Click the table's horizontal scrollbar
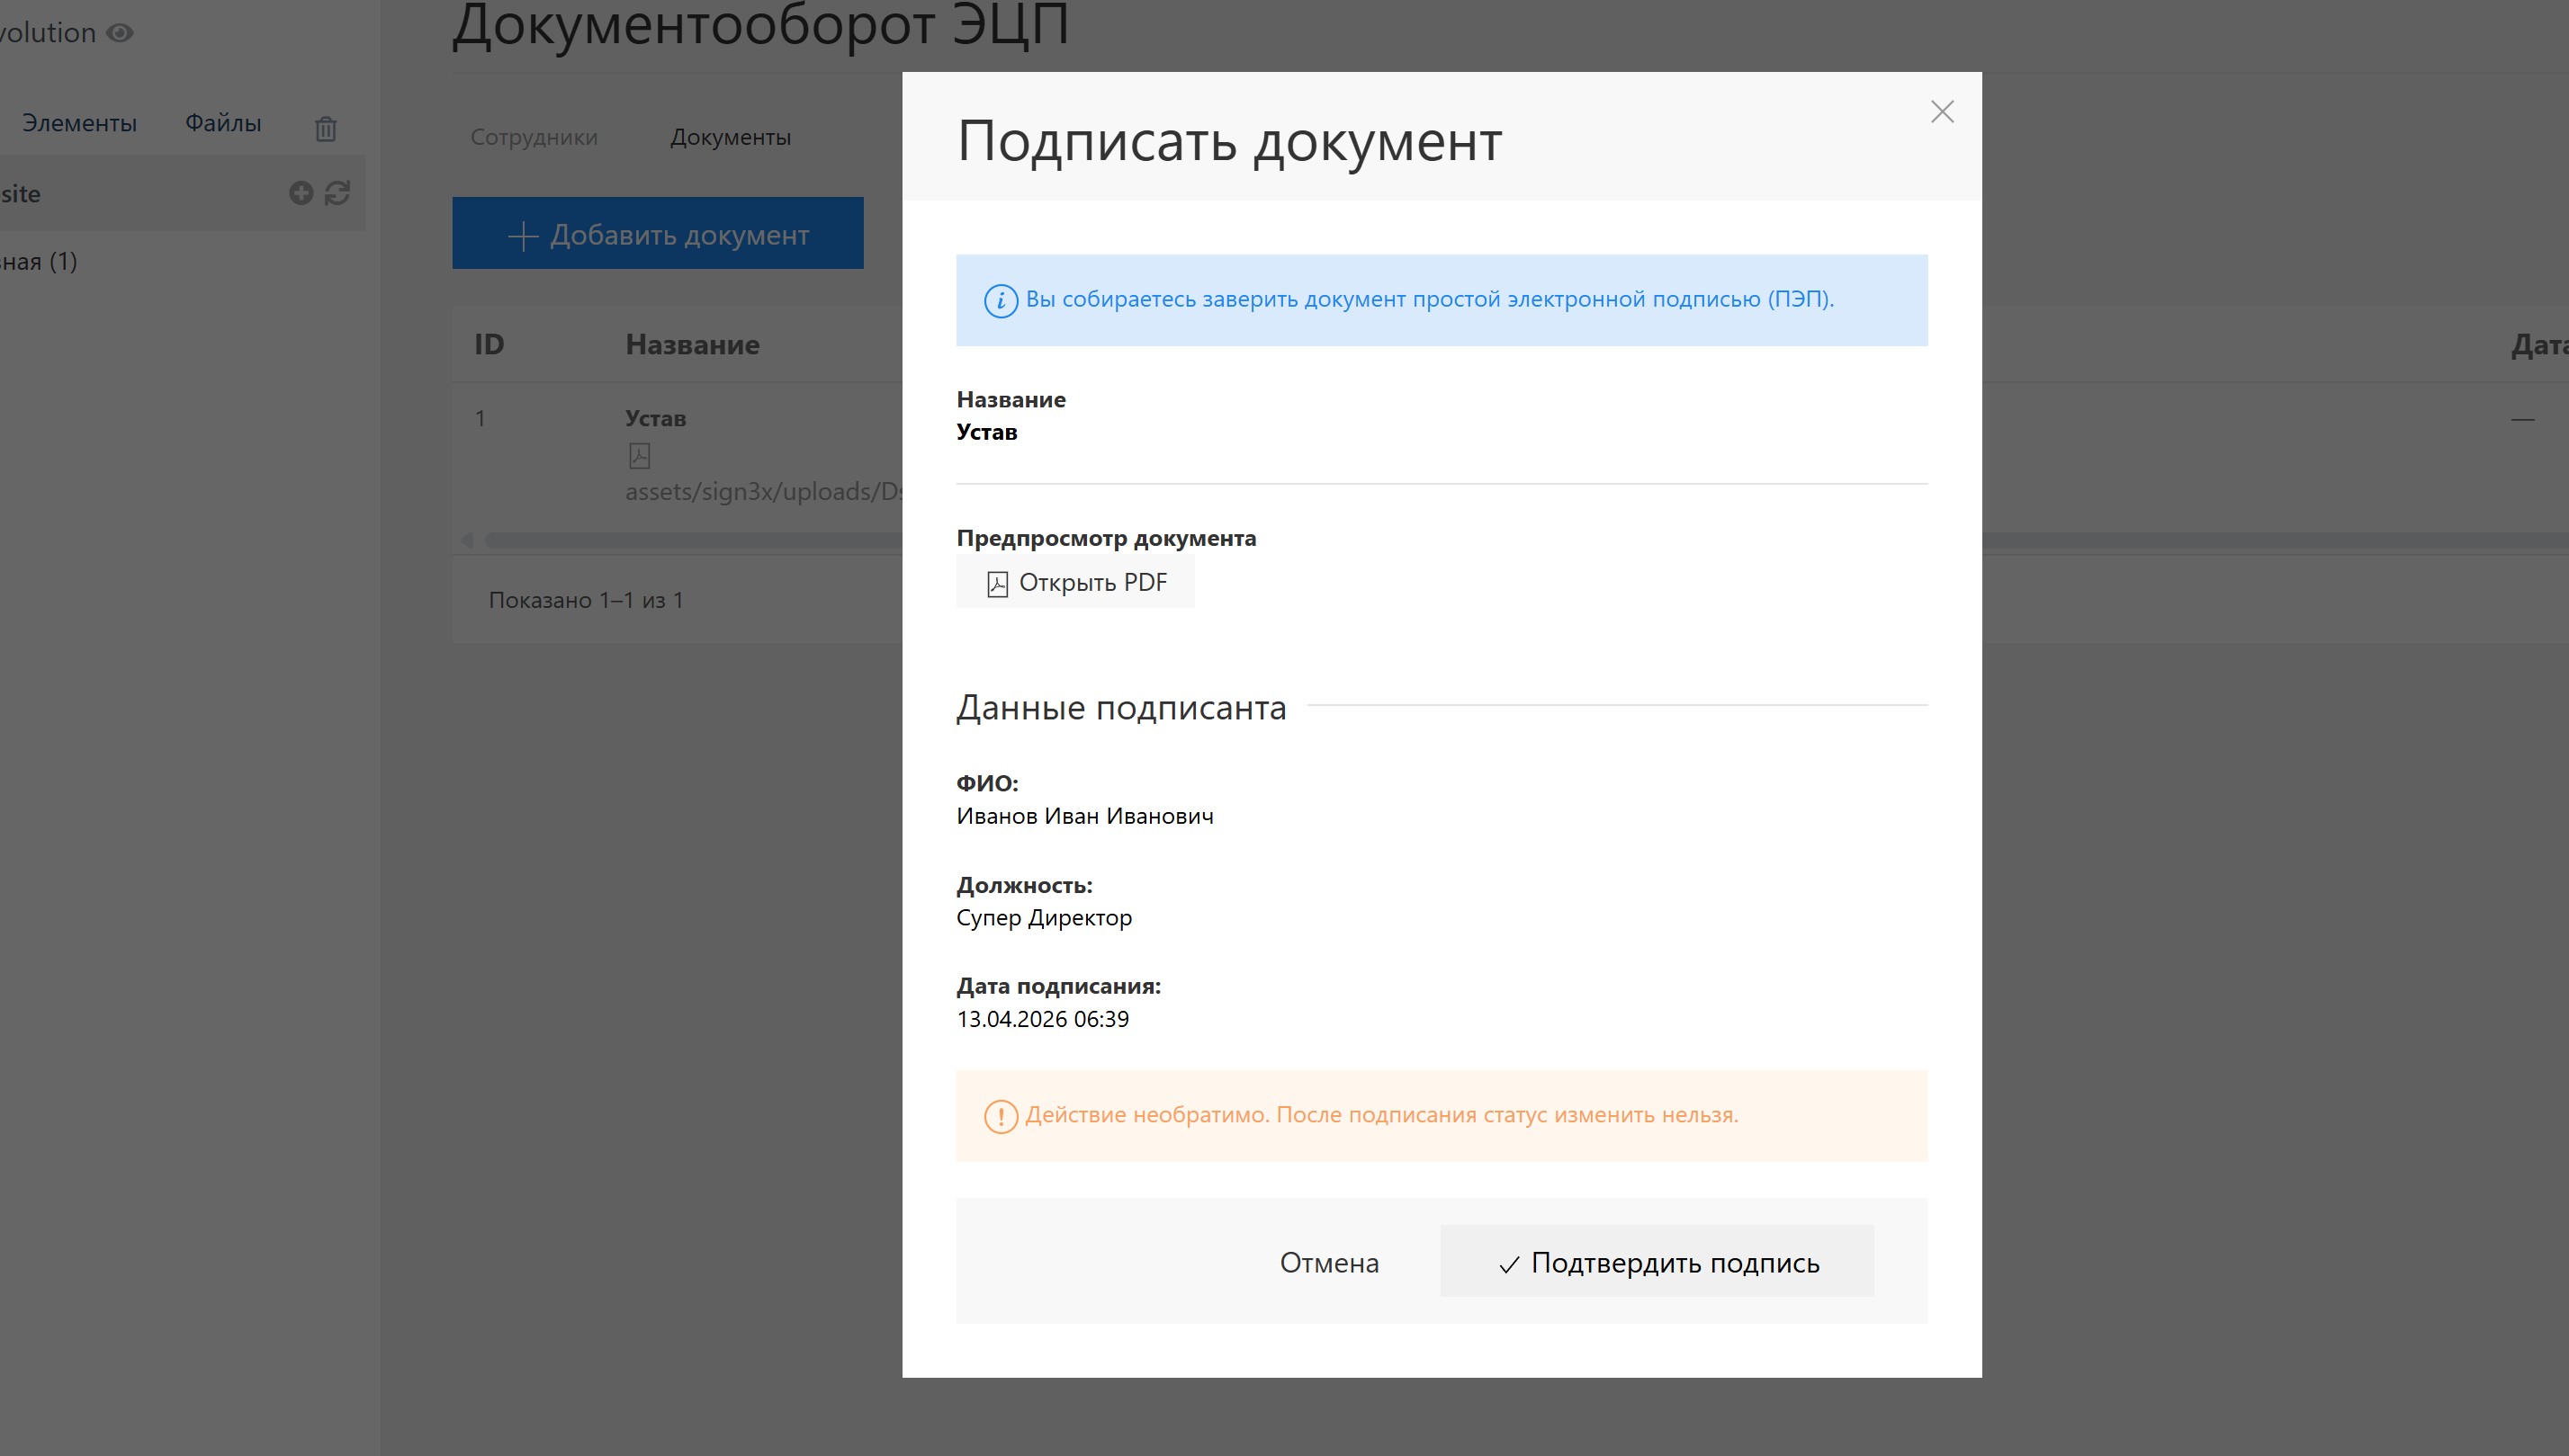This screenshot has width=2569, height=1456. pyautogui.click(x=690, y=540)
